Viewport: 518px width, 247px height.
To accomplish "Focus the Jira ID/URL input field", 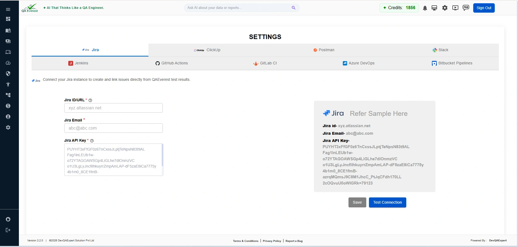I will click(113, 108).
